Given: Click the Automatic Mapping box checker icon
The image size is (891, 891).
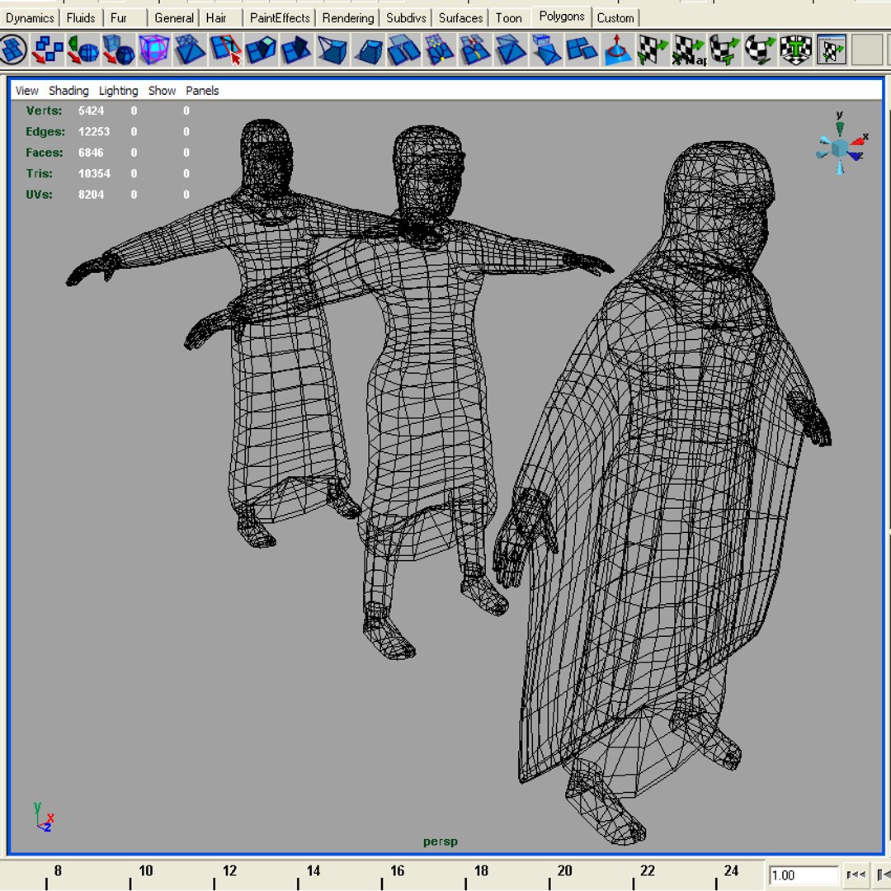Looking at the screenshot, I should [x=795, y=49].
